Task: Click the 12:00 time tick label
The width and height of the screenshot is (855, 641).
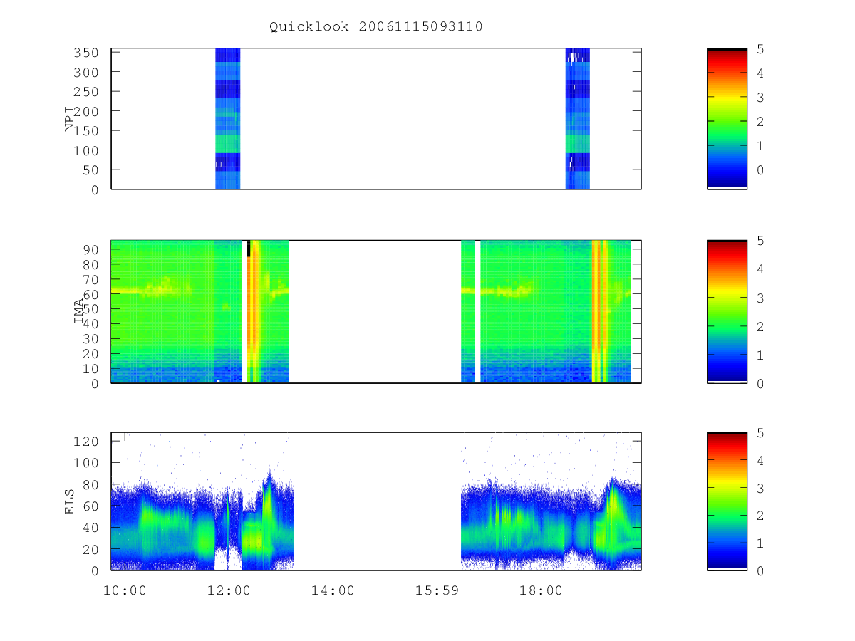Action: (x=229, y=590)
